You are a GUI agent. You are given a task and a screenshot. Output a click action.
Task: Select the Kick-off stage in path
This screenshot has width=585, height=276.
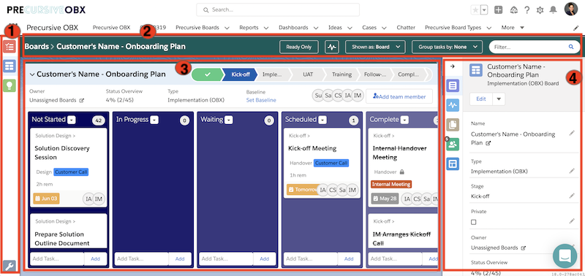click(241, 74)
